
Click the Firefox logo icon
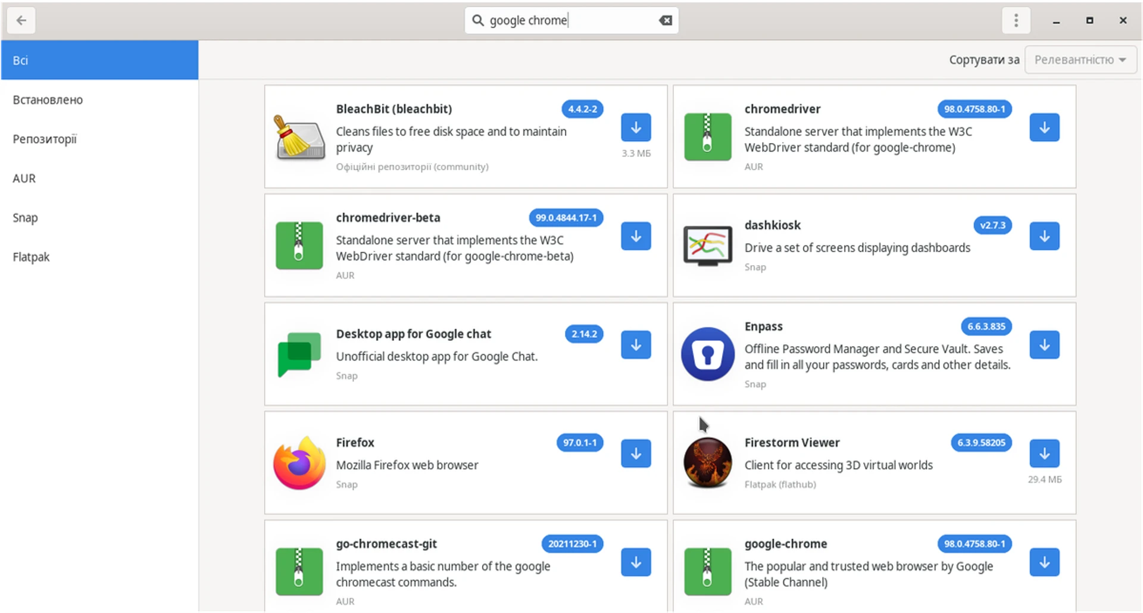pos(299,463)
